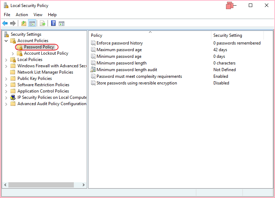Toggle the Action pane toolbar icon

click(62, 23)
